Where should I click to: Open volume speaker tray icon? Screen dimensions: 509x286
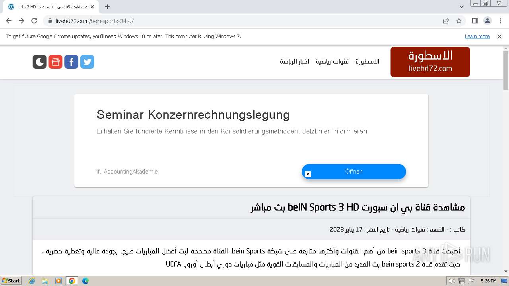452,281
